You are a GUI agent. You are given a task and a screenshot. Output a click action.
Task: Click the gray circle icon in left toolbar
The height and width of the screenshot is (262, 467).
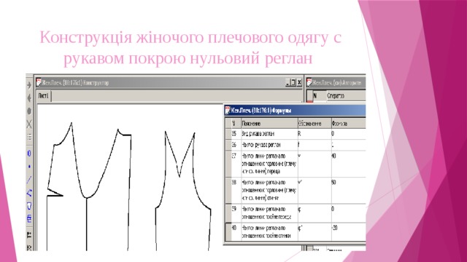[x=29, y=111]
